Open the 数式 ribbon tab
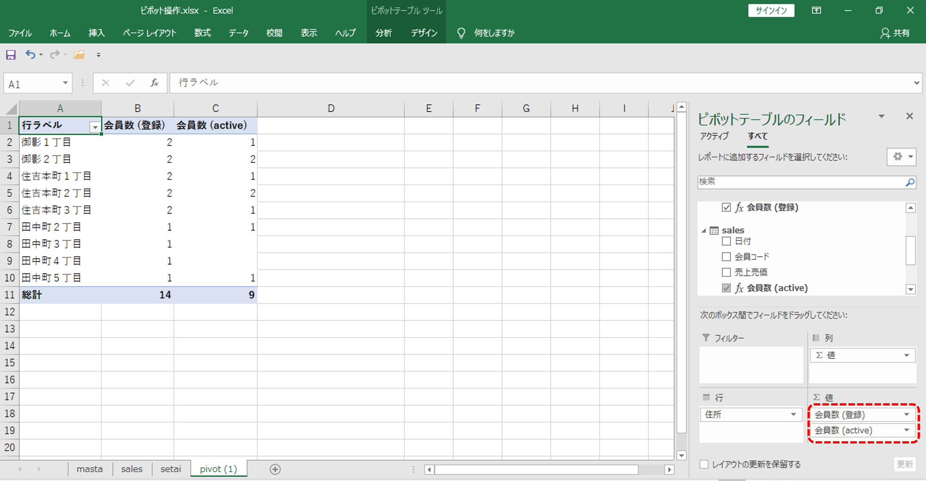 [x=202, y=33]
